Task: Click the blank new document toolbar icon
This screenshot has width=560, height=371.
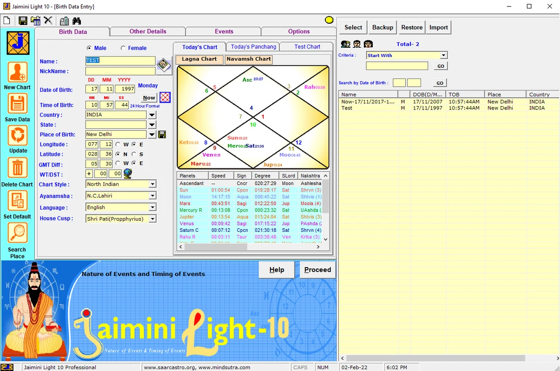Action: click(7, 20)
